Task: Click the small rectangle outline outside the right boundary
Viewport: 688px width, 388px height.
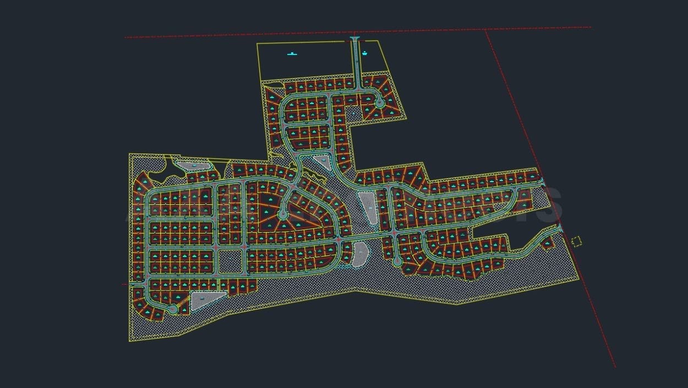Action: point(577,241)
